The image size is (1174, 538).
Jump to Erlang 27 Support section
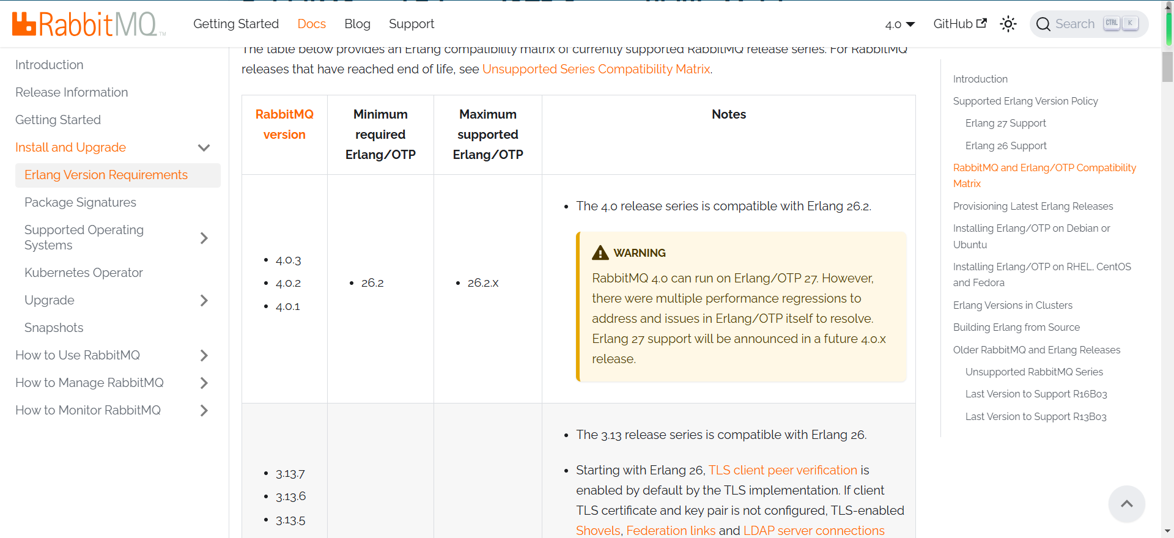pyautogui.click(x=1005, y=123)
